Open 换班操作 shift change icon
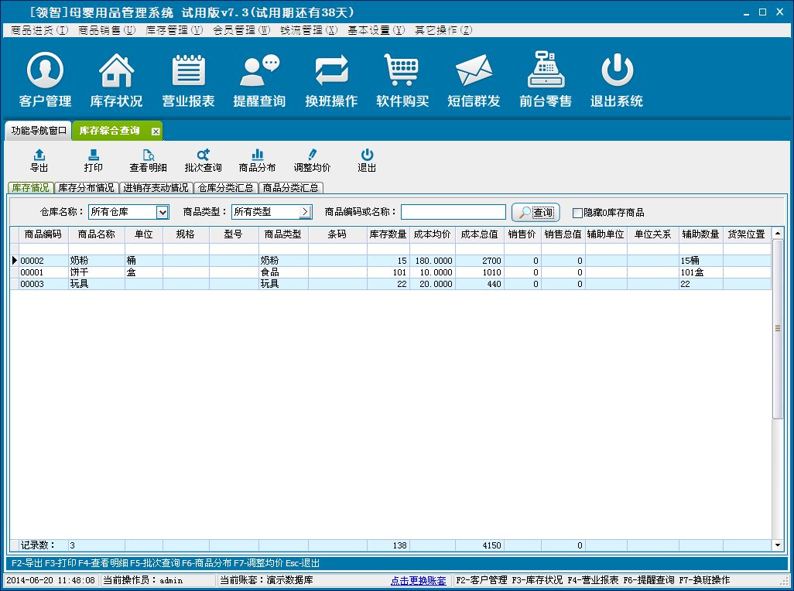Screen dimensions: 794x591 coord(331,72)
